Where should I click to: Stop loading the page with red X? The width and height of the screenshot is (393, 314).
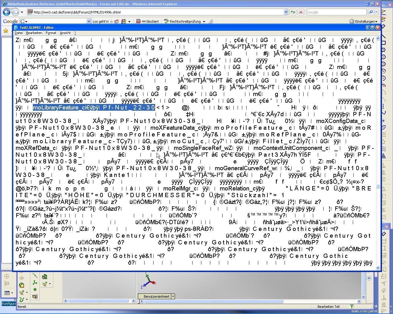pos(301,12)
